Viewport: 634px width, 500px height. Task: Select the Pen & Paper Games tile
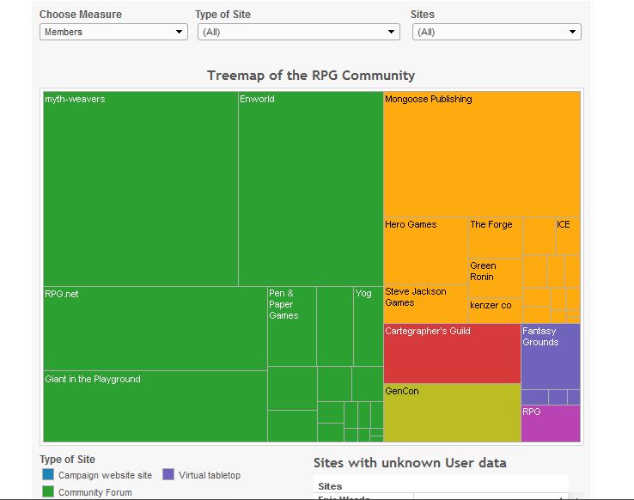[x=292, y=326]
